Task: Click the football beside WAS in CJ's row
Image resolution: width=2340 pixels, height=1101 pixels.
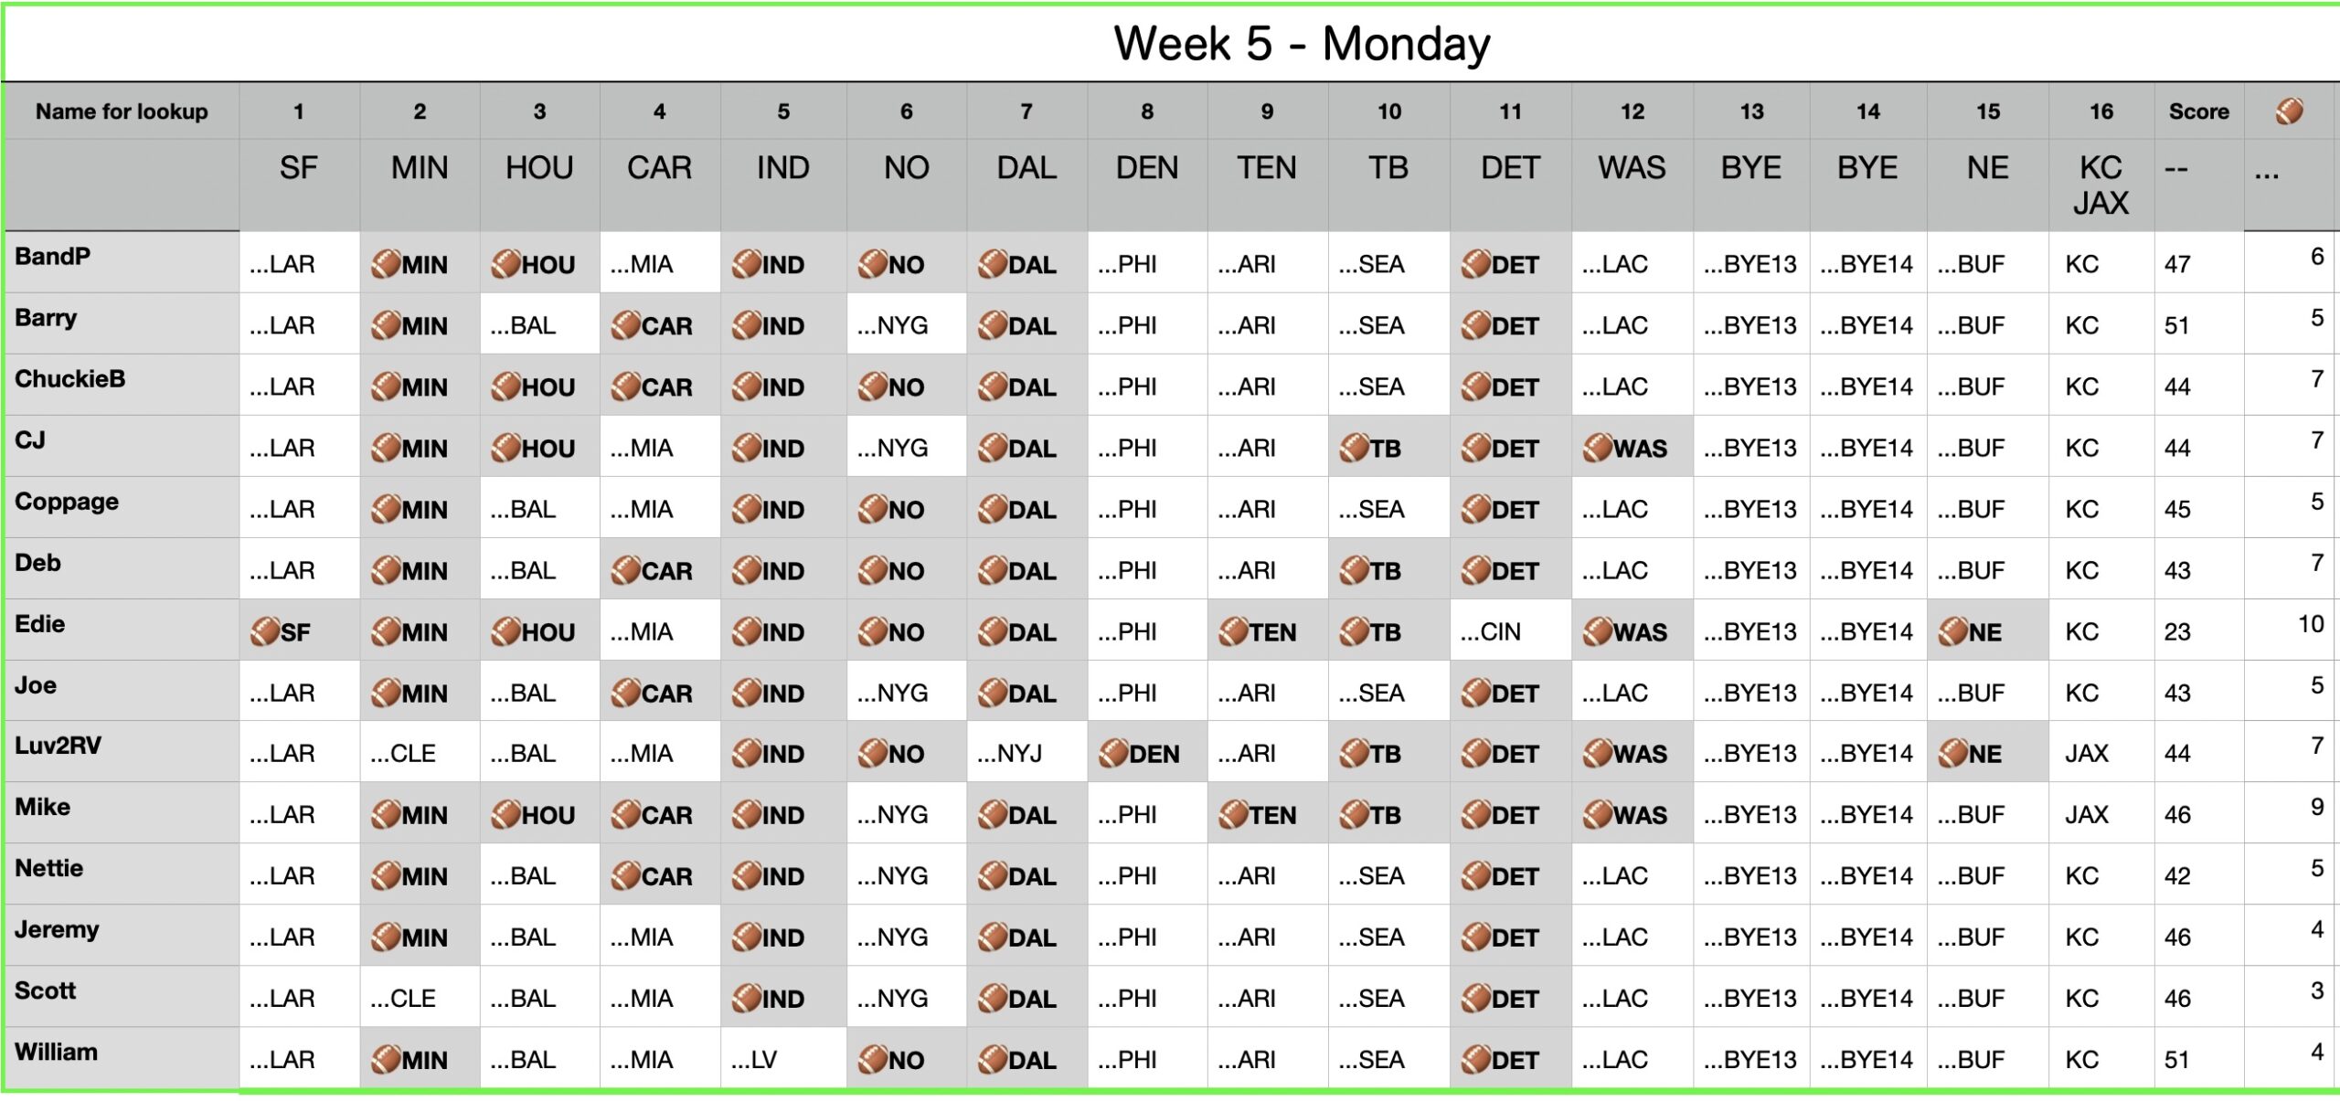Action: (x=1597, y=448)
